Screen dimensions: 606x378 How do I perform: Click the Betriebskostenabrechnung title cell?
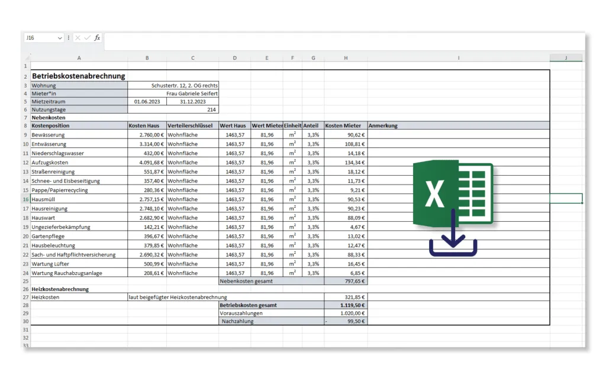tap(78, 76)
